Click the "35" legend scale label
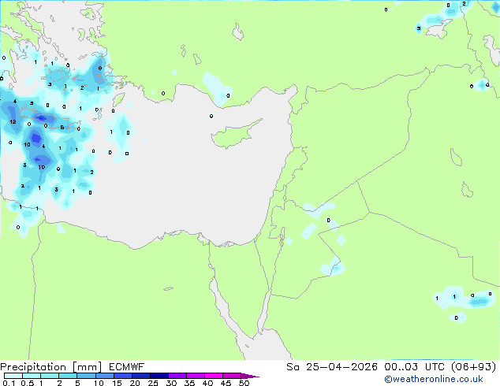Image resolution: width=500 pixels, height=386 pixels. pyautogui.click(x=189, y=383)
